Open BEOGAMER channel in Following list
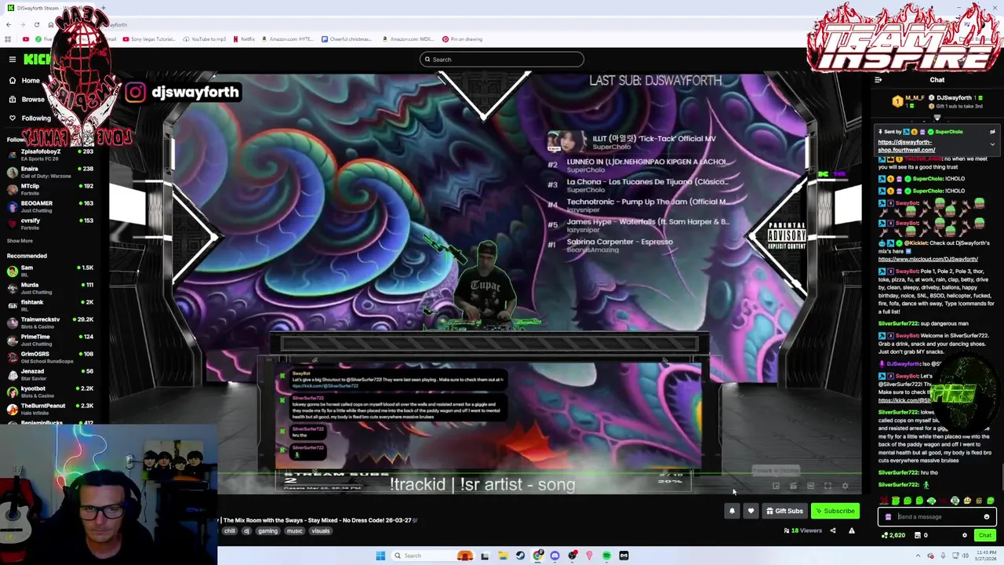Viewport: 1004px width, 565px height. point(50,206)
